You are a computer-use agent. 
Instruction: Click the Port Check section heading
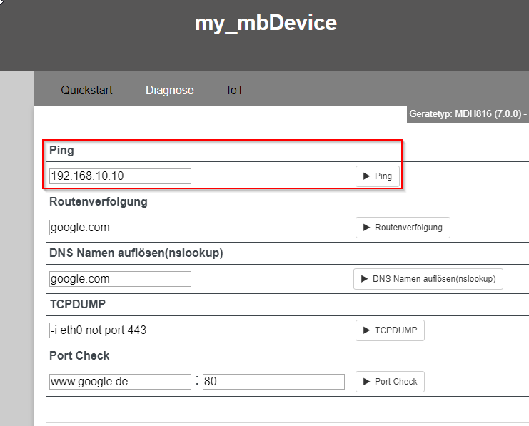tap(79, 355)
